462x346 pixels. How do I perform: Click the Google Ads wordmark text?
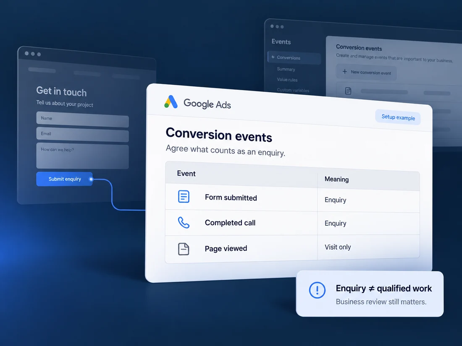(x=207, y=104)
